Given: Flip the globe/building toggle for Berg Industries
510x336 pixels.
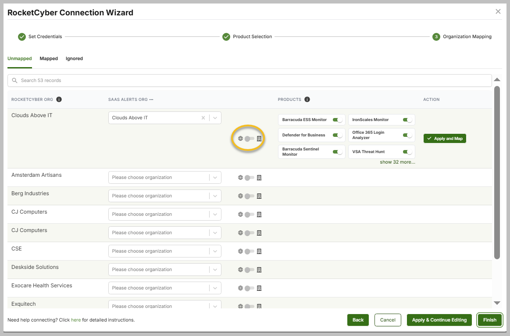Looking at the screenshot, I should [x=250, y=196].
